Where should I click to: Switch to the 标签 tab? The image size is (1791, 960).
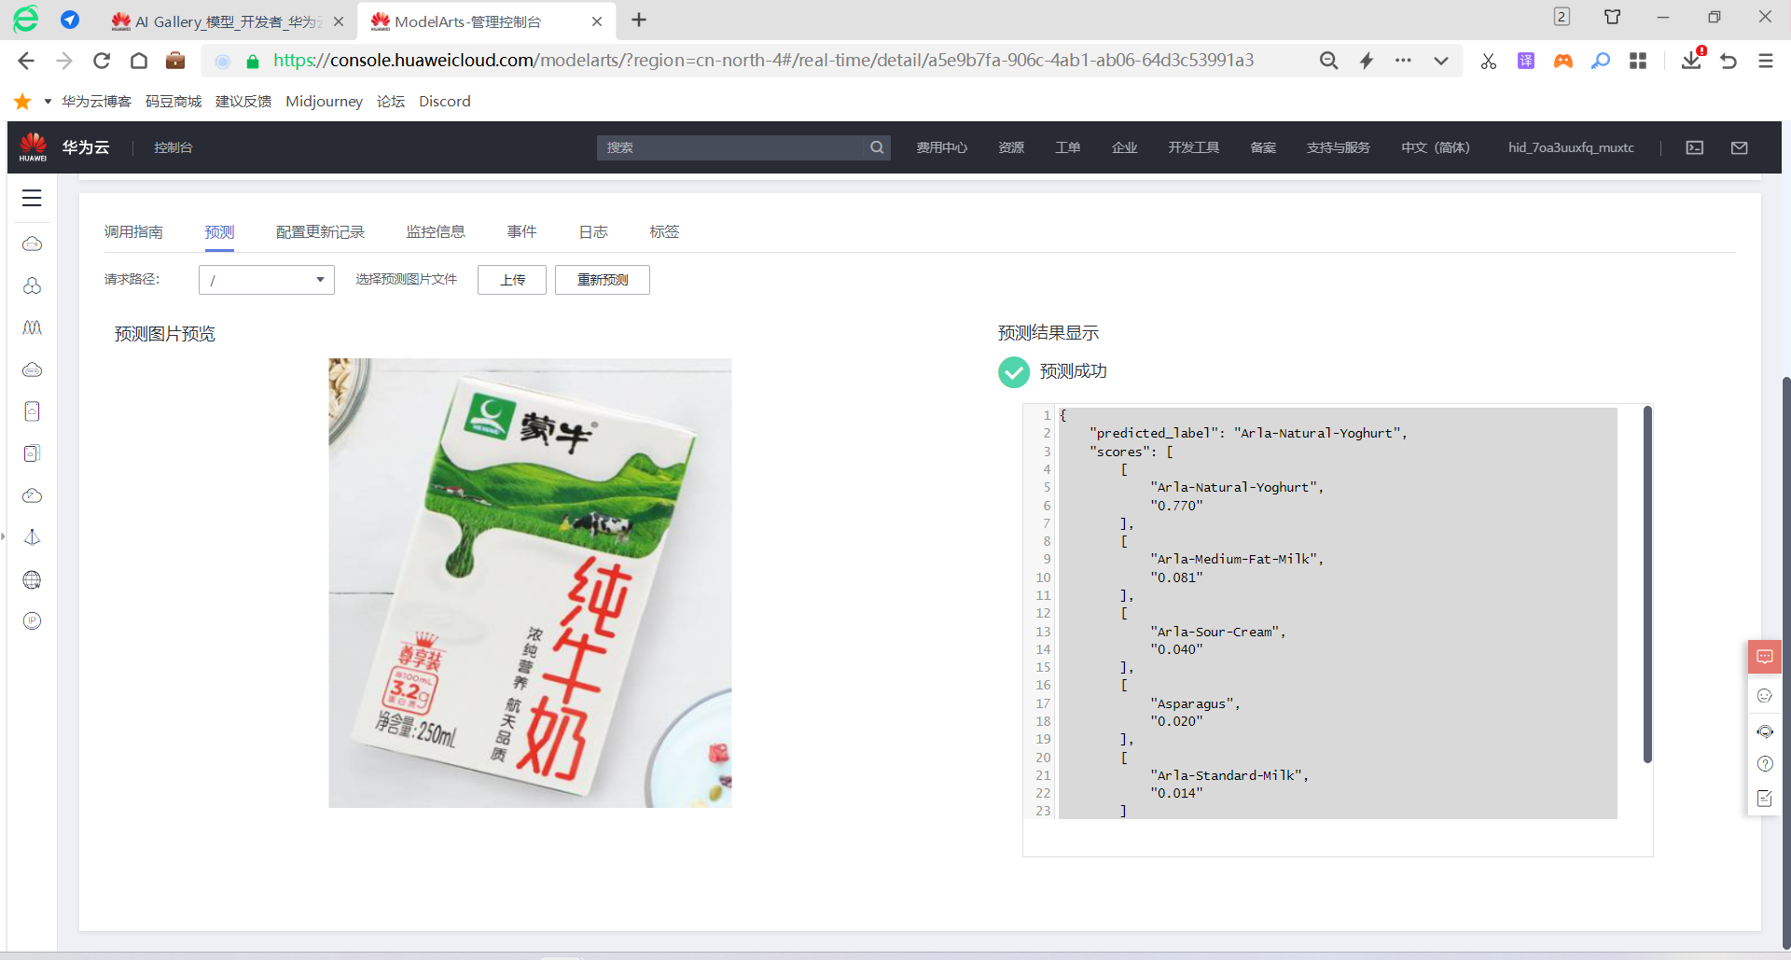pos(664,232)
